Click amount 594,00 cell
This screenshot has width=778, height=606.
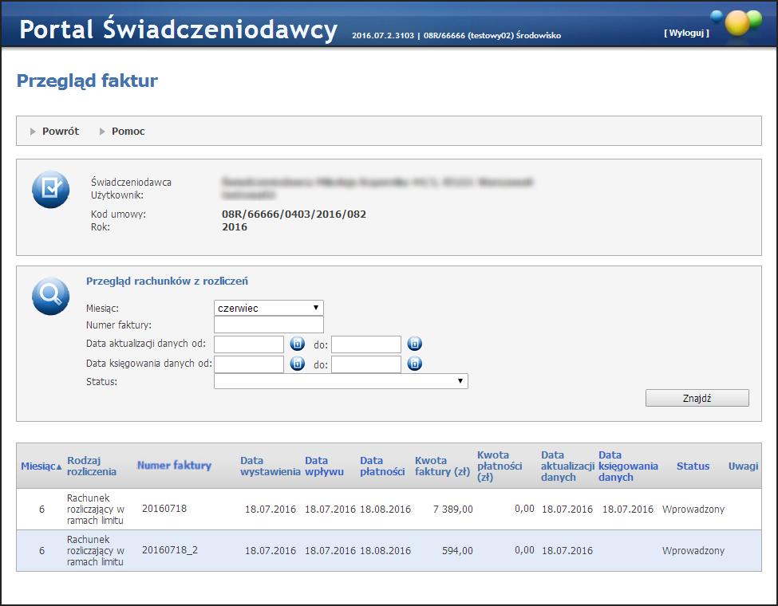pos(457,550)
